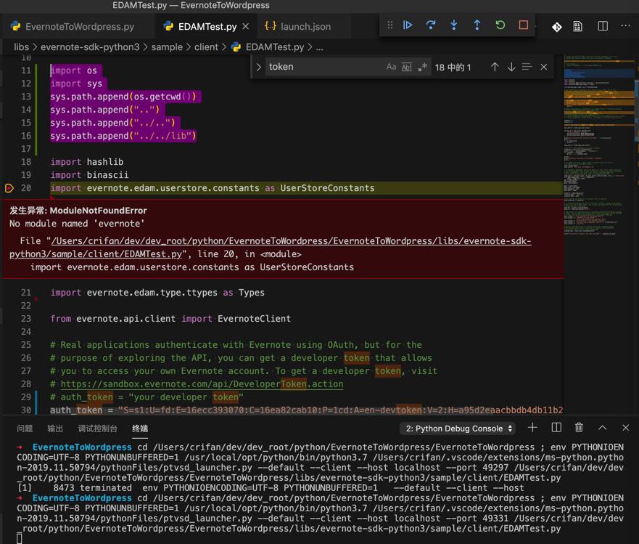Click 'Types' alias on line 21

252,293
